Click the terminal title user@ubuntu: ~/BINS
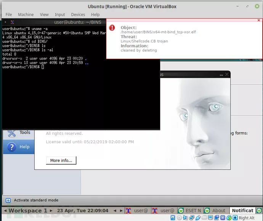This screenshot has height=221, width=263. pyautogui.click(x=78, y=22)
